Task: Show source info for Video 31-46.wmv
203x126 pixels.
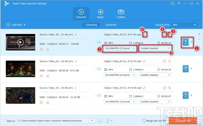Action: (76, 34)
